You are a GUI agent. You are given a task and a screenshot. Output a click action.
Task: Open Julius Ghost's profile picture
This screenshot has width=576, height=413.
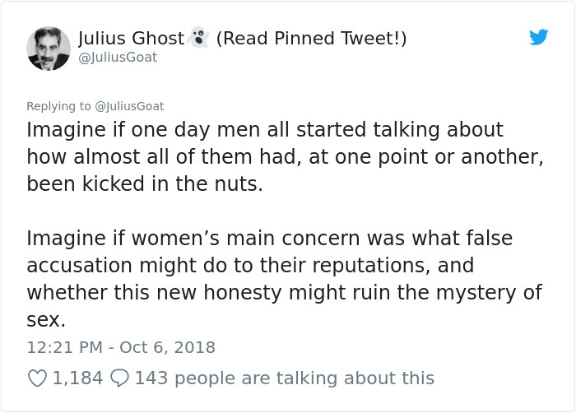pyautogui.click(x=48, y=48)
